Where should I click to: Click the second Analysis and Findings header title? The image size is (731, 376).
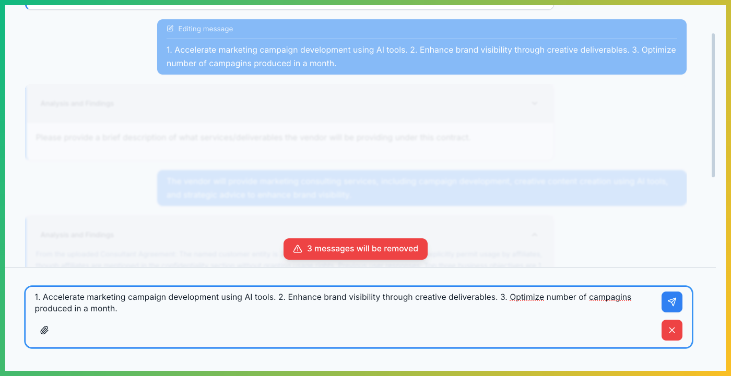coord(77,235)
